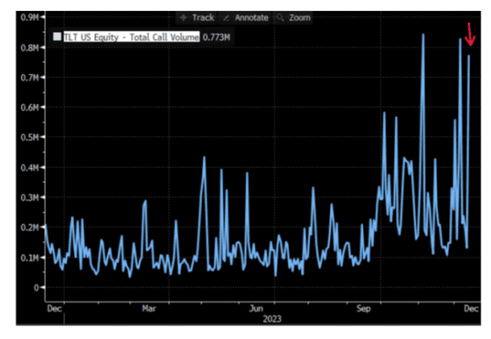Click the Annotate pencil icon
Screen dimensions: 491x339
tap(226, 18)
